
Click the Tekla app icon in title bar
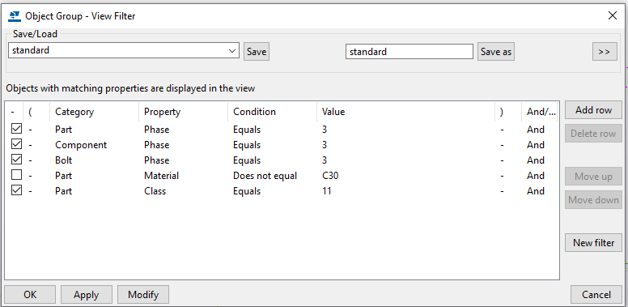(x=15, y=16)
